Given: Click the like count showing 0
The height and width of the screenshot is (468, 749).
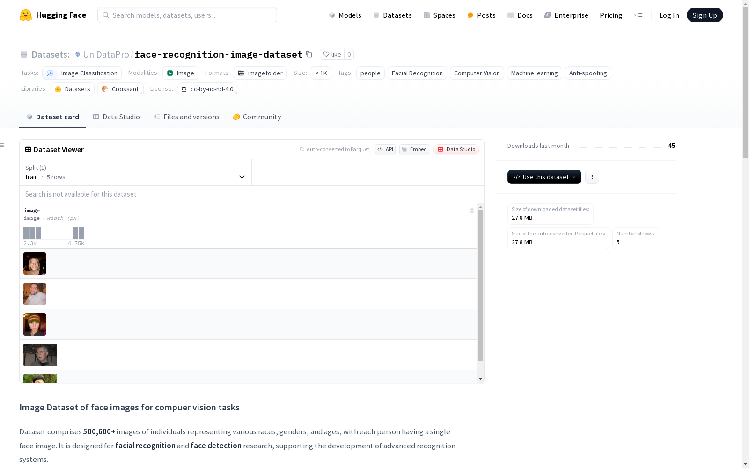Looking at the screenshot, I should 349,54.
